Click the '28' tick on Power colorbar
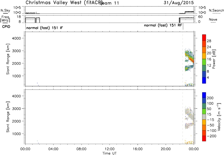Image resolution: width=224 pixels, height=155 pixels. point(209,41)
